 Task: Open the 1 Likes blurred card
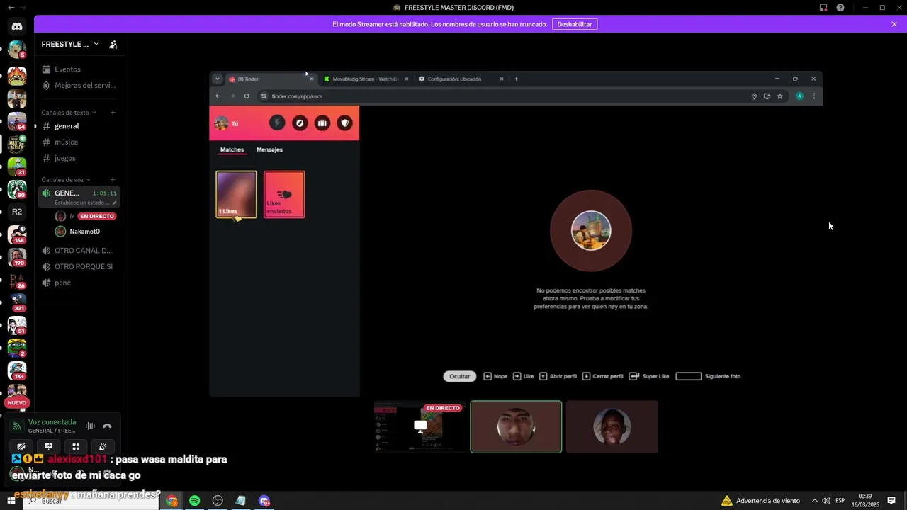(x=237, y=194)
